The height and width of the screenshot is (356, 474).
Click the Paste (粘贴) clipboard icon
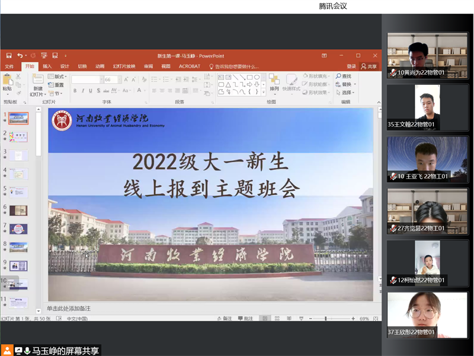pyautogui.click(x=7, y=80)
